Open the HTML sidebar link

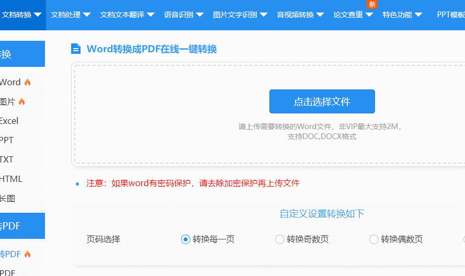click(11, 179)
